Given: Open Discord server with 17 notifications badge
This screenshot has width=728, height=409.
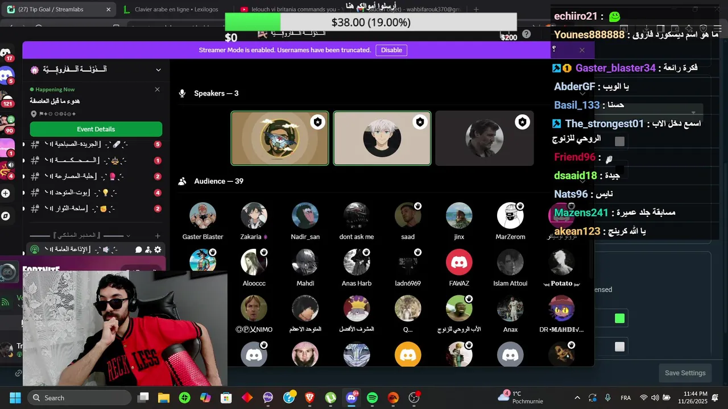Looking at the screenshot, I should tap(6, 53).
